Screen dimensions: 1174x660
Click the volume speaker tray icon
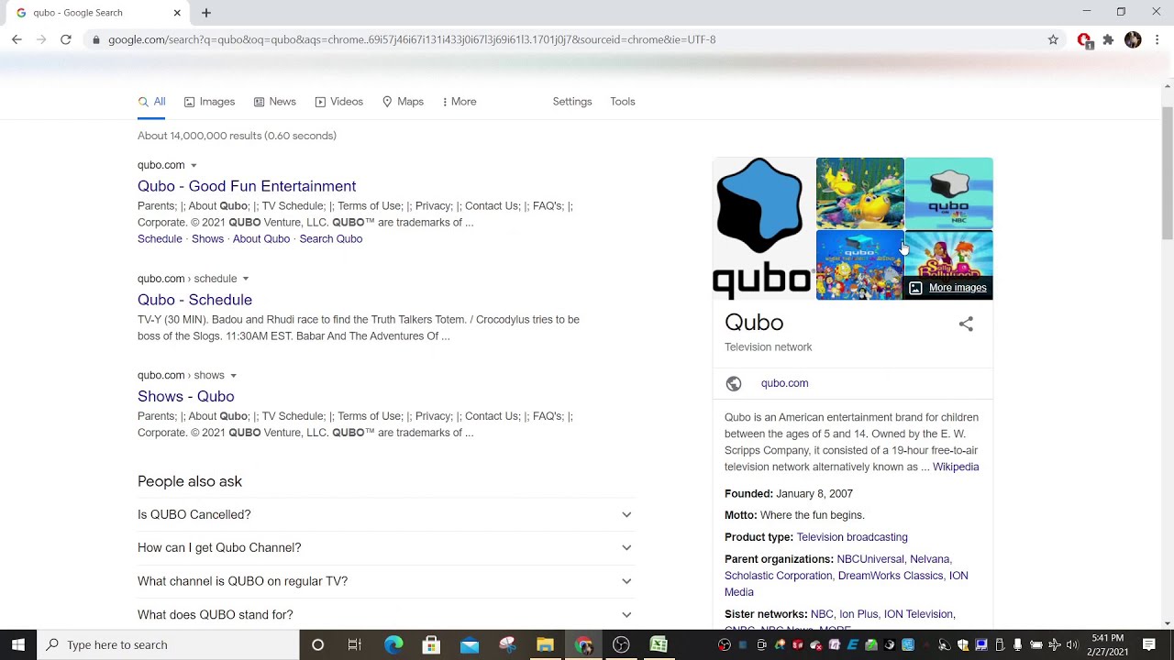1072,644
